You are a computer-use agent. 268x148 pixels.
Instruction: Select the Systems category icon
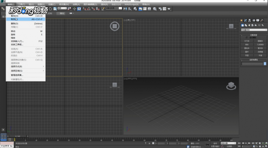[263, 25]
